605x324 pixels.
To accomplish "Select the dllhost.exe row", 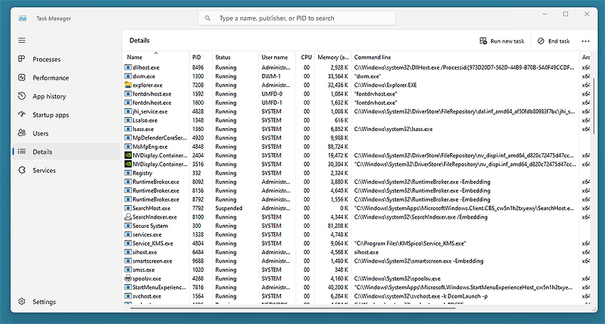I will [x=357, y=67].
